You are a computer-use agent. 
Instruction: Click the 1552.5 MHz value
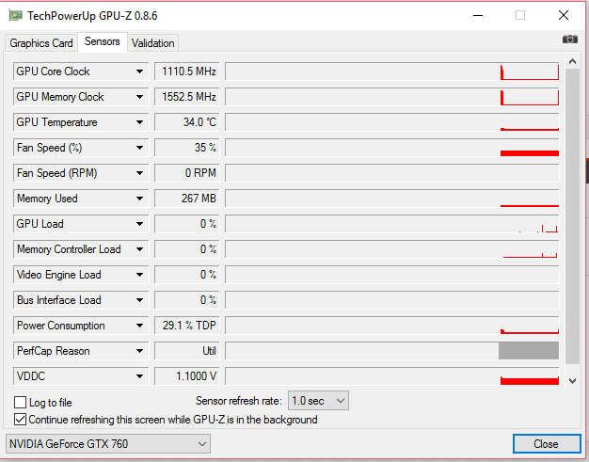pos(186,97)
